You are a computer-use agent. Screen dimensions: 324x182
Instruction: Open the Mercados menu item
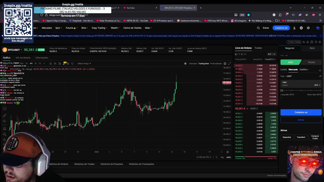(47, 28)
